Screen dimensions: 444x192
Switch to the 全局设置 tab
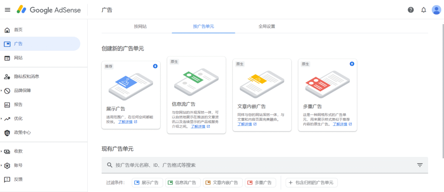(x=267, y=27)
